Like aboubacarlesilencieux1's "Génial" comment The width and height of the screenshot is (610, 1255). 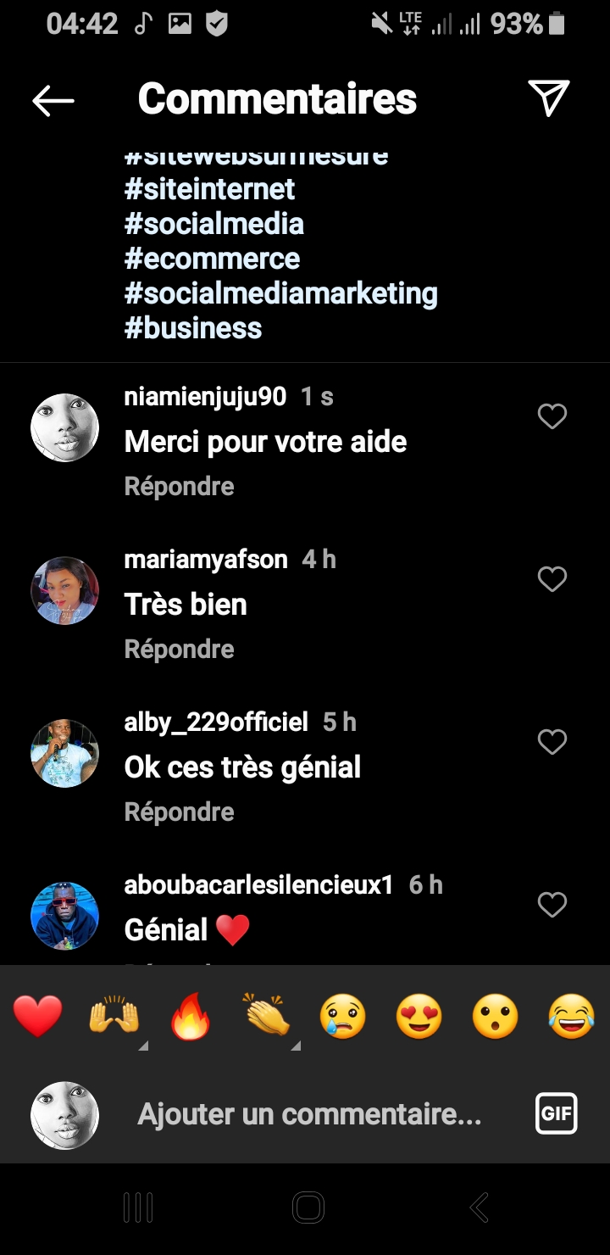click(552, 905)
